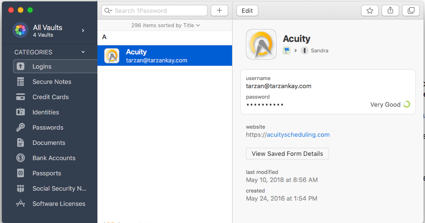Click the created date May 24, 2016

click(281, 198)
